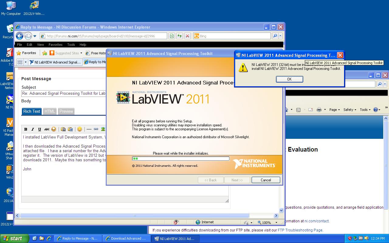Viewport: 389px width, 243px height.
Task: Cancel the LabVIEW 2011 installer
Action: tap(266, 180)
